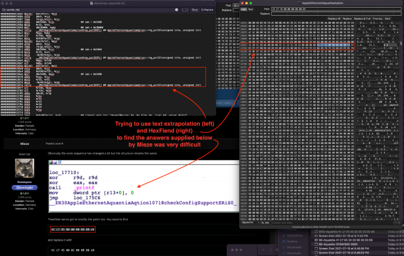Open Applications in Finder sidebar
Screen dimensions: 404x256
pyautogui.click(x=294, y=235)
